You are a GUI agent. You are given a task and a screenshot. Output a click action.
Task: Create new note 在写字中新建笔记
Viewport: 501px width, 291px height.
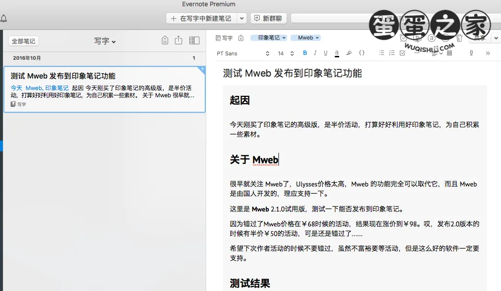(x=201, y=18)
